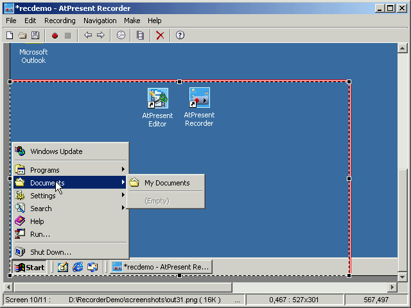Click the top-left selection resize handle

click(10, 82)
